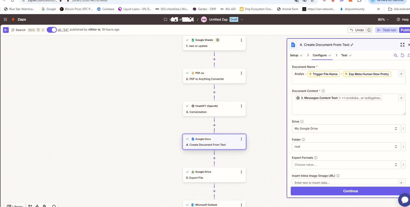Open version history clock icon
This screenshot has width=410, height=207.
369,30
